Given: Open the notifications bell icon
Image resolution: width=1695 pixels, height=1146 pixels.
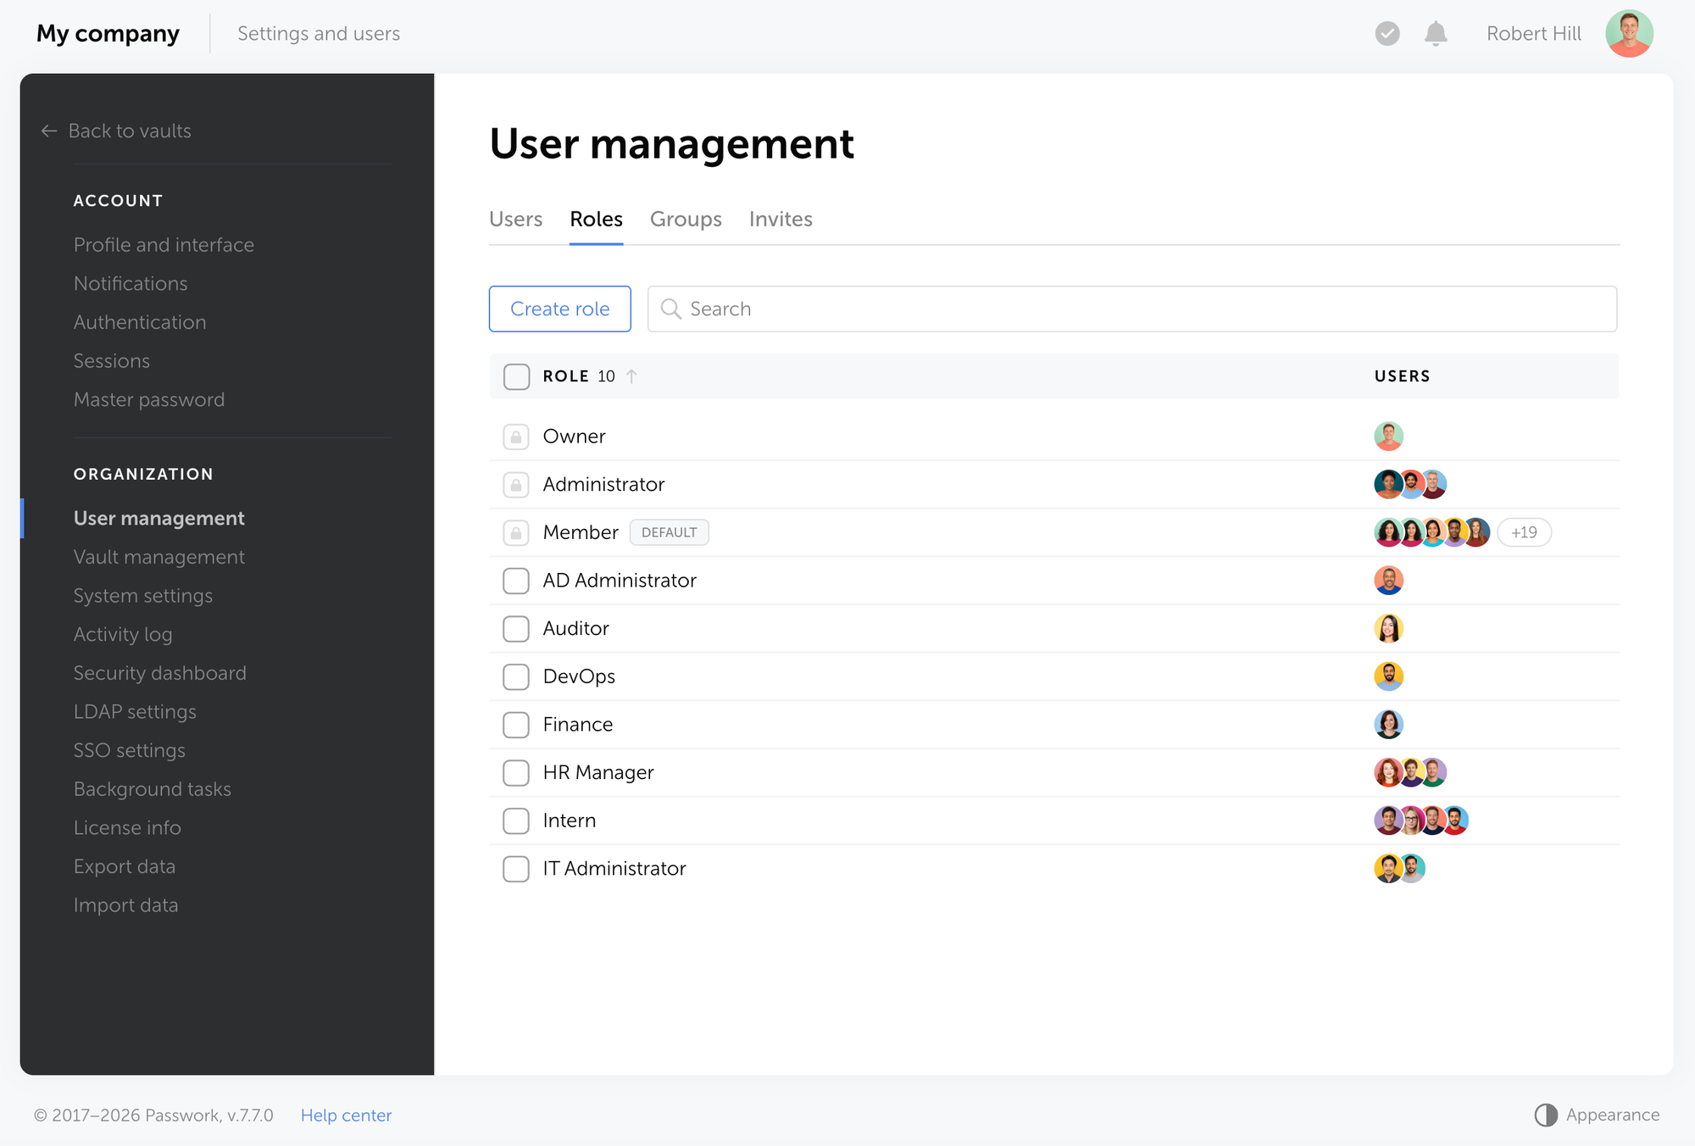Looking at the screenshot, I should click(1436, 34).
